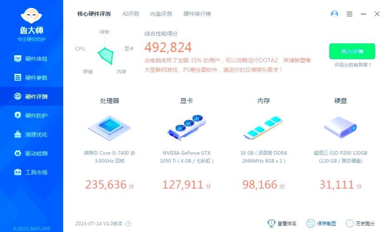Click the 31,111 disk score
Viewport: 387px width, 232px height.
341,185
